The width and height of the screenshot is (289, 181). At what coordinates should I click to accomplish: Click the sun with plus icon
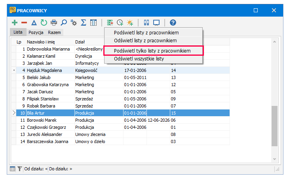click(x=130, y=23)
